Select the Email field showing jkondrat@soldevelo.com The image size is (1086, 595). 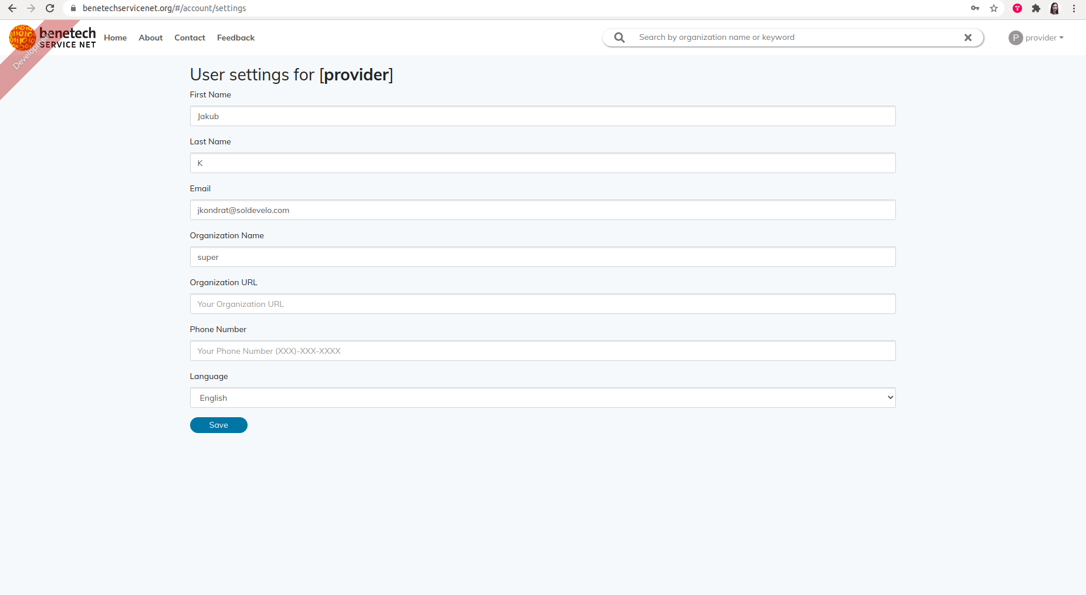tap(542, 209)
